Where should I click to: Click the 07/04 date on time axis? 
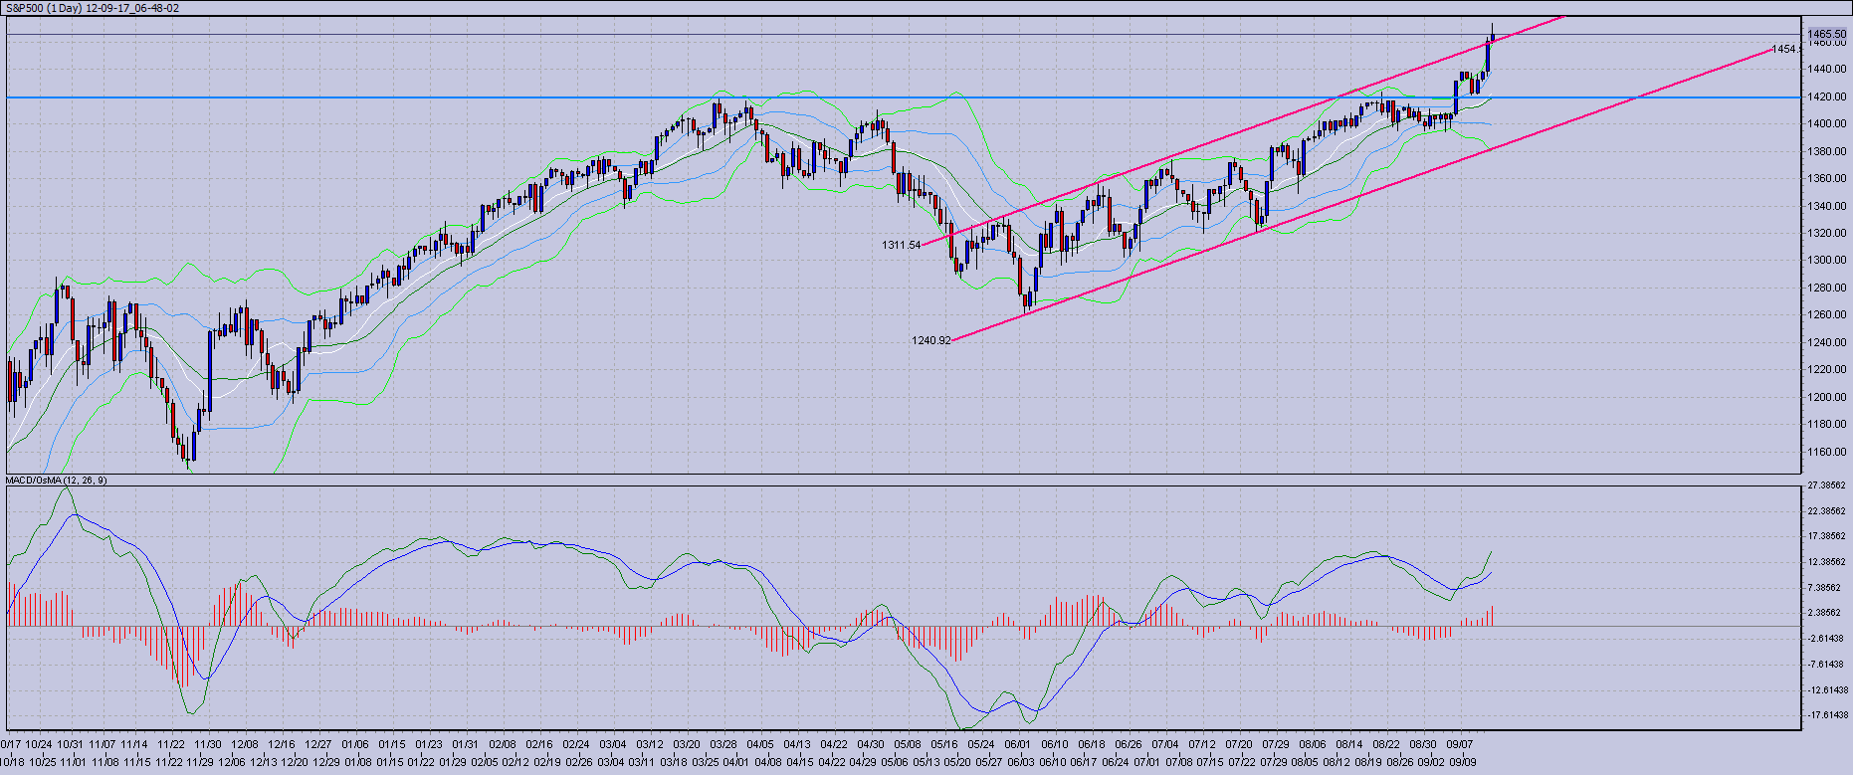click(x=1165, y=744)
